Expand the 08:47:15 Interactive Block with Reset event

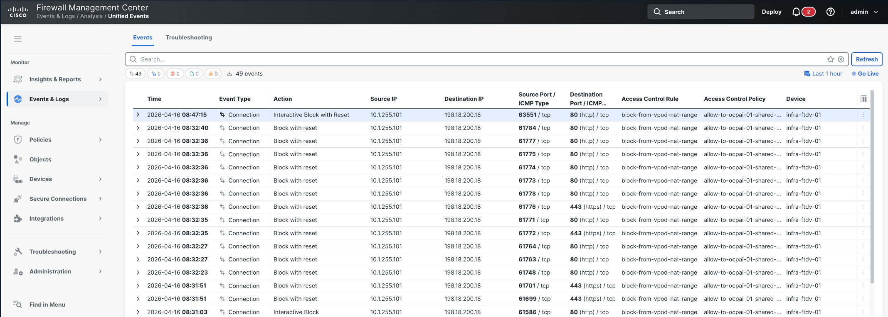138,115
